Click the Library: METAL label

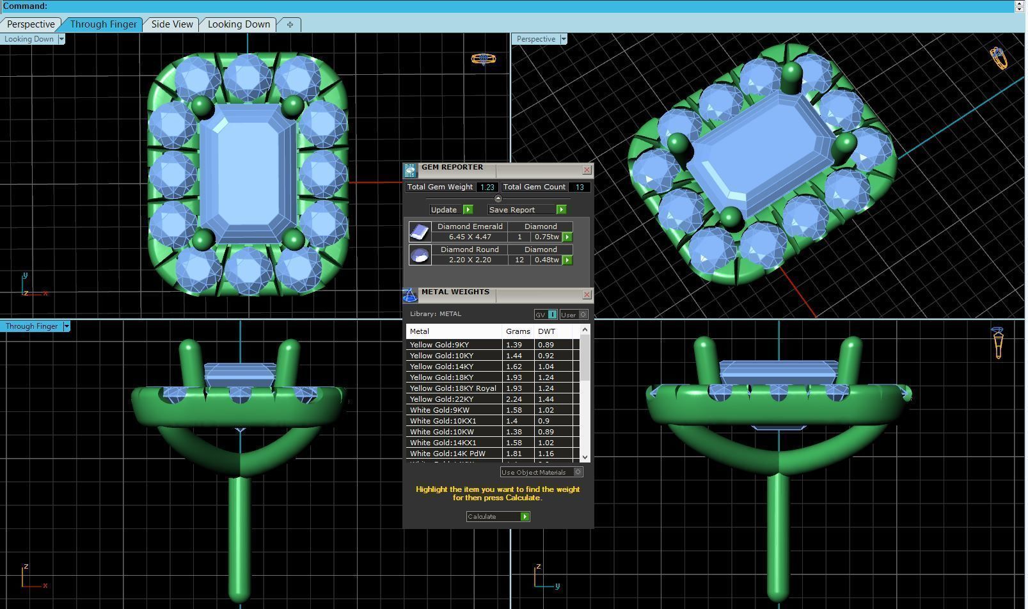436,314
